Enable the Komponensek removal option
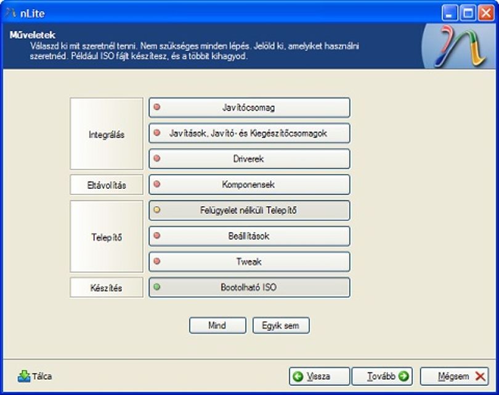The height and width of the screenshot is (395, 499). click(x=249, y=185)
